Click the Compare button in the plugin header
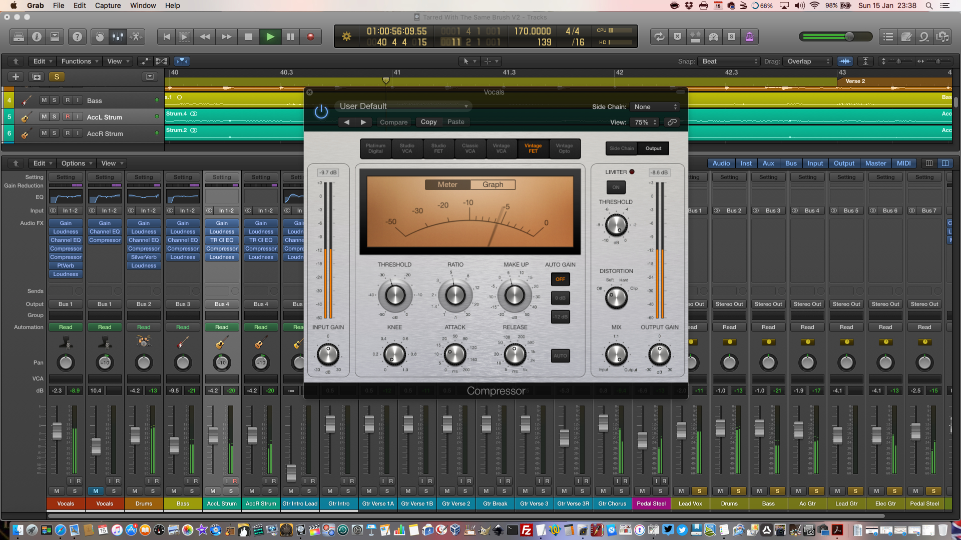 tap(393, 122)
